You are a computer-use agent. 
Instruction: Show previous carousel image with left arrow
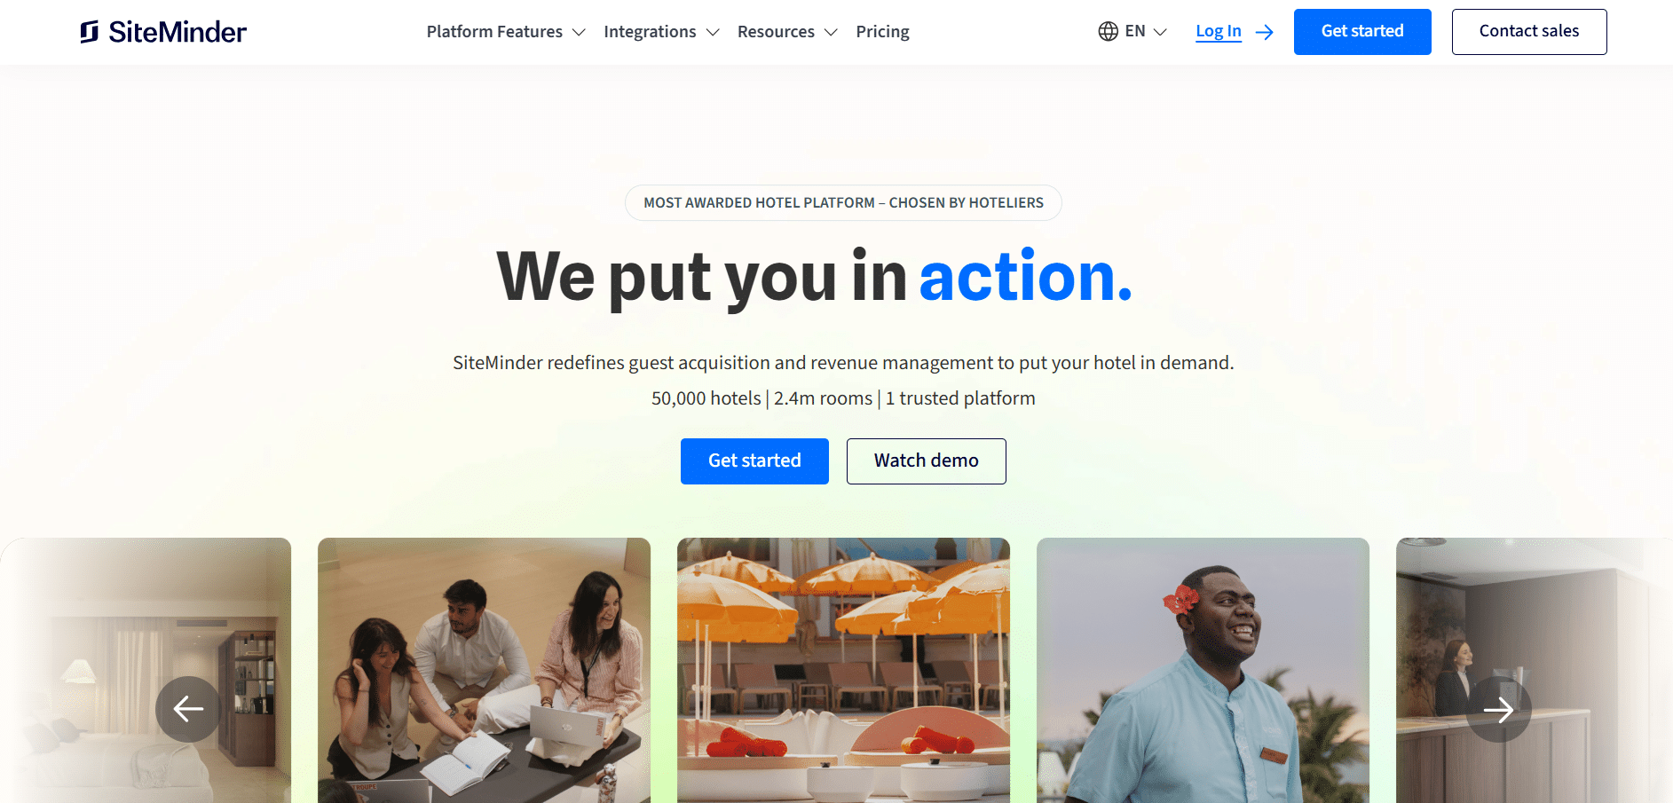(188, 709)
